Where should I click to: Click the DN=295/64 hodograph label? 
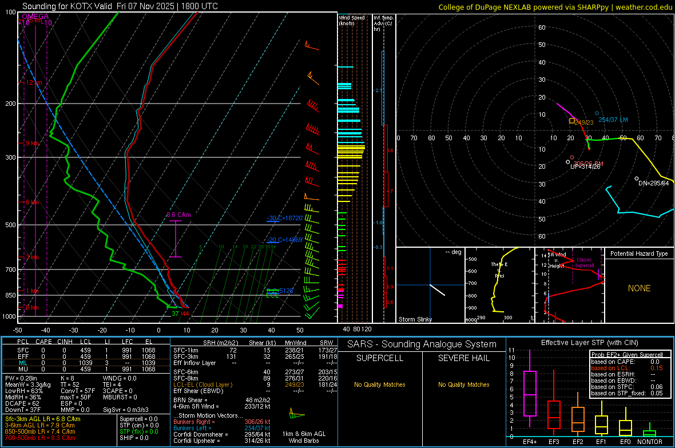pos(653,183)
